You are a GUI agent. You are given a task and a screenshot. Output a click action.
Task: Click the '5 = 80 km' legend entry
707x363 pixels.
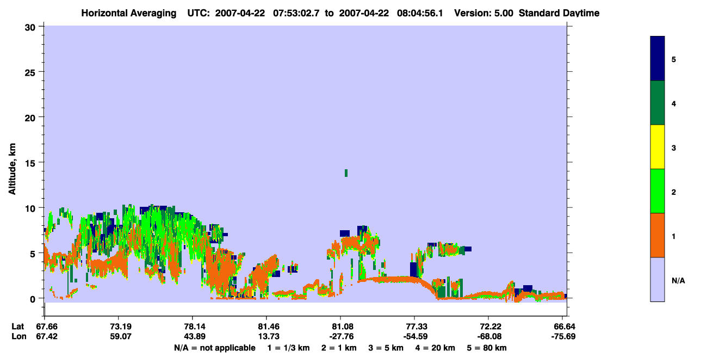pos(487,348)
